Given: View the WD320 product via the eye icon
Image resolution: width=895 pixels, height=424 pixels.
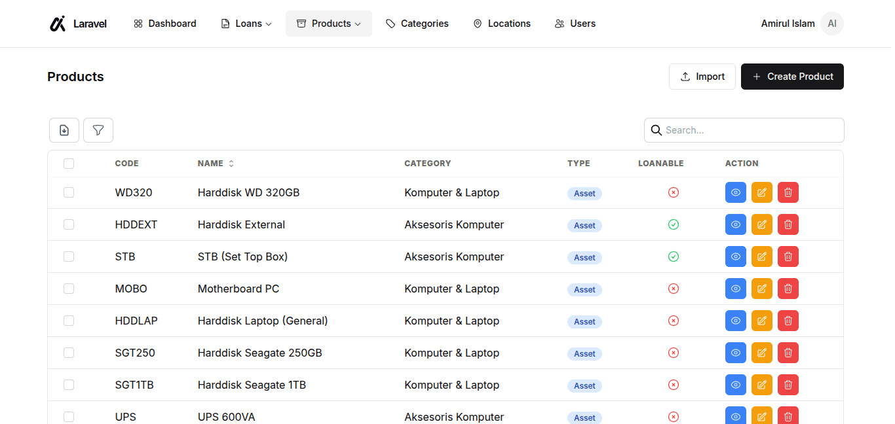Looking at the screenshot, I should (x=736, y=192).
